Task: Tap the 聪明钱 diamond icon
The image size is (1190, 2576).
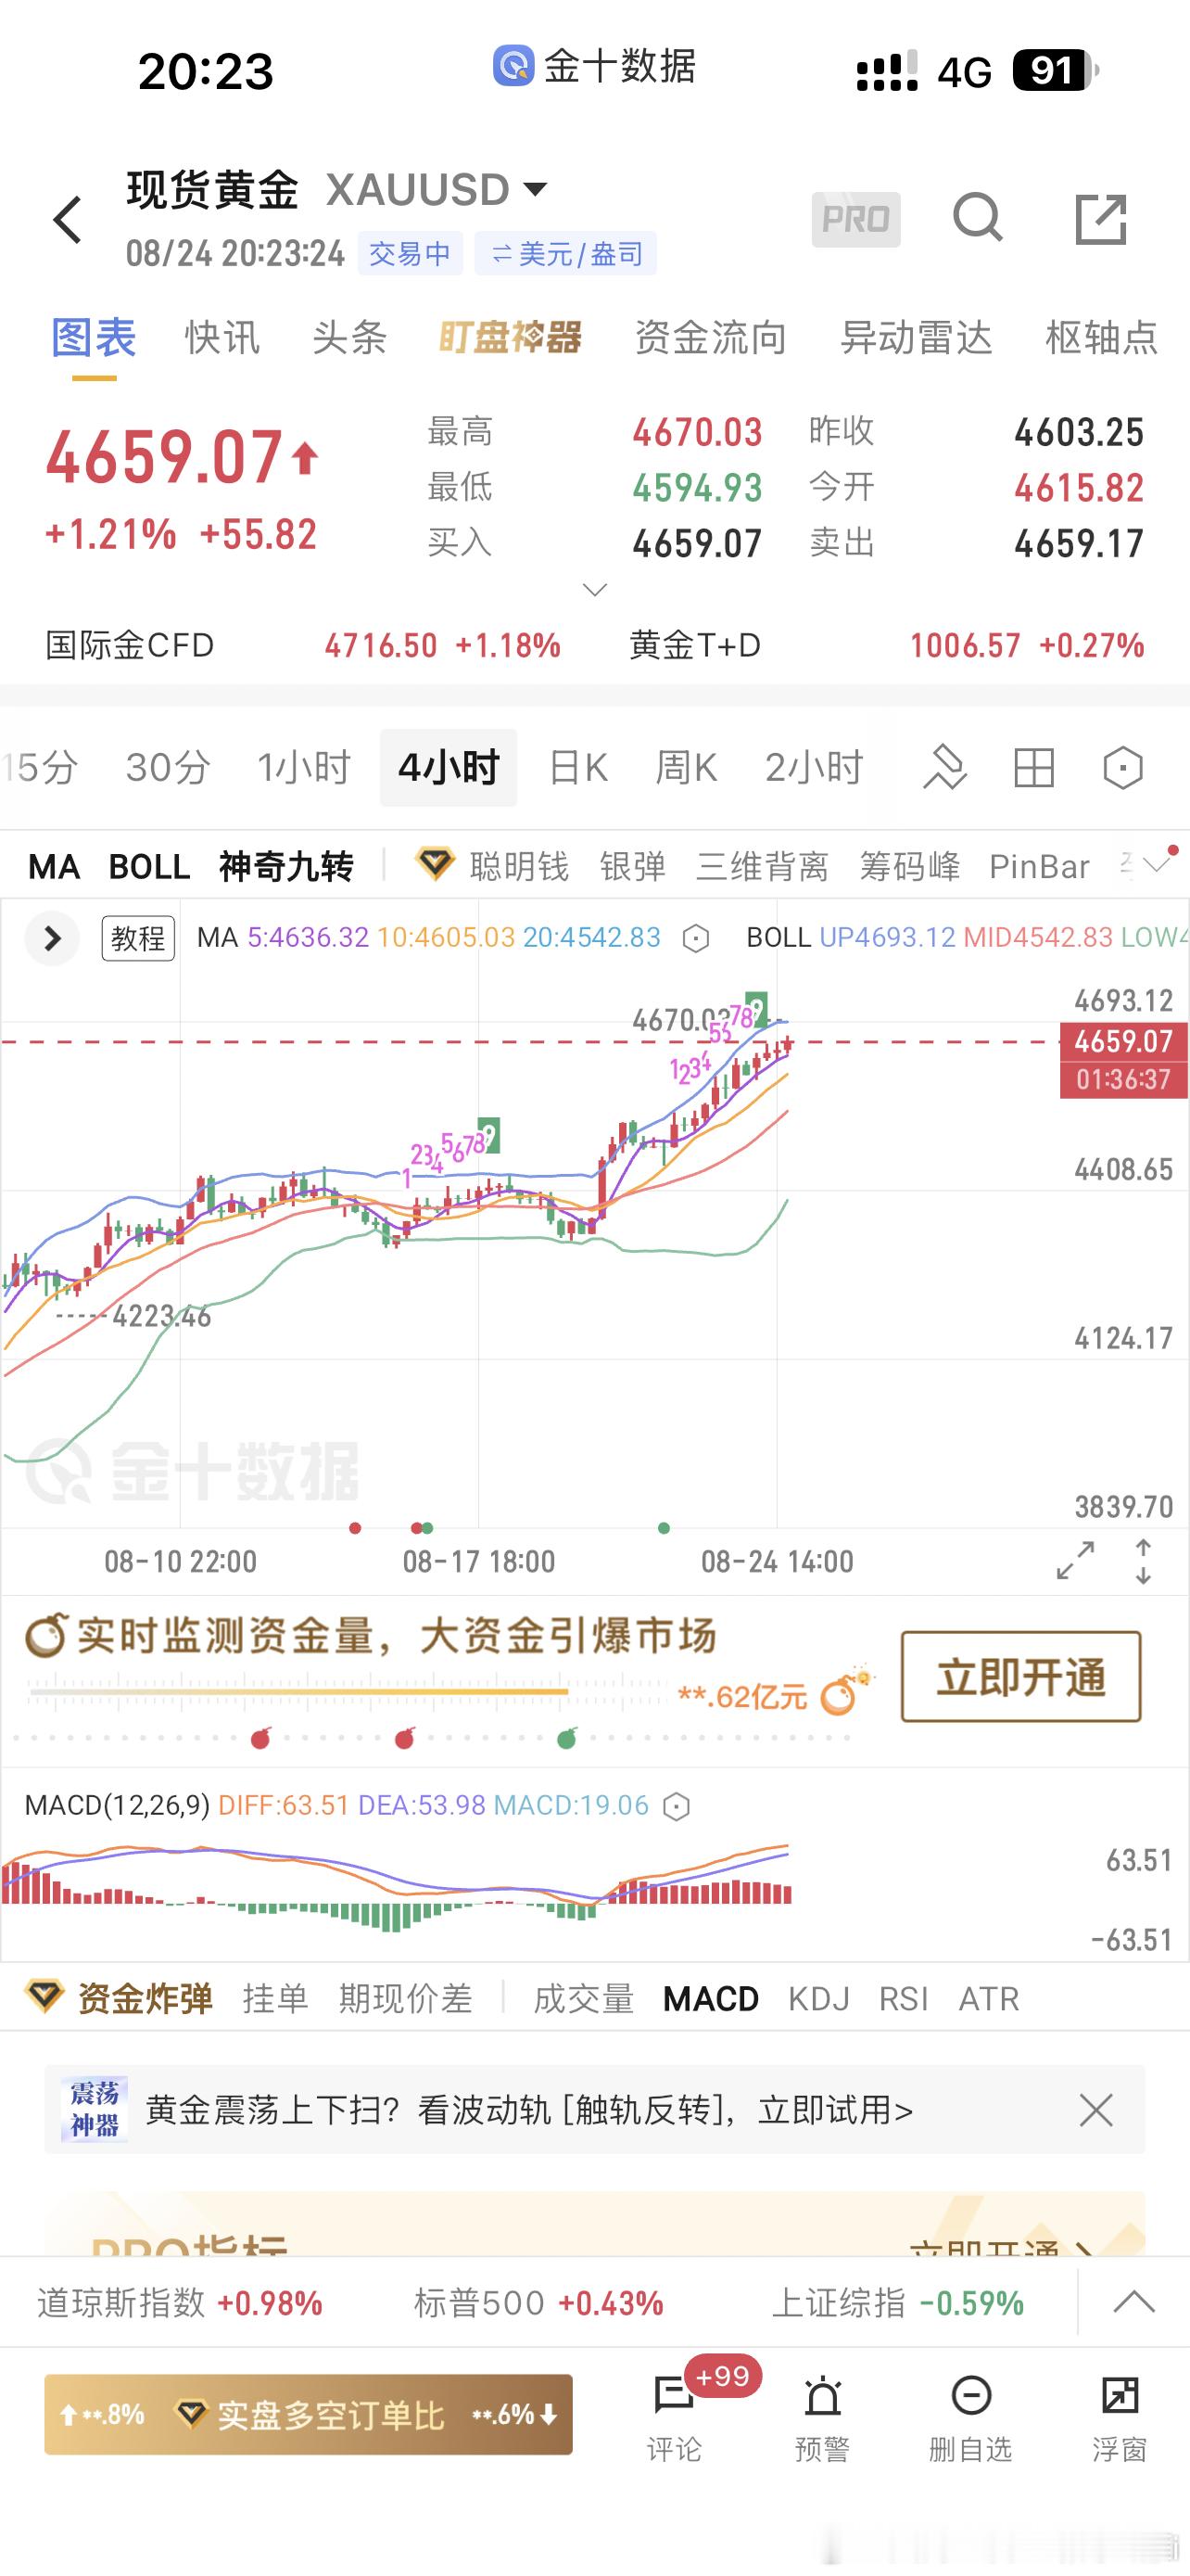Action: (x=435, y=865)
